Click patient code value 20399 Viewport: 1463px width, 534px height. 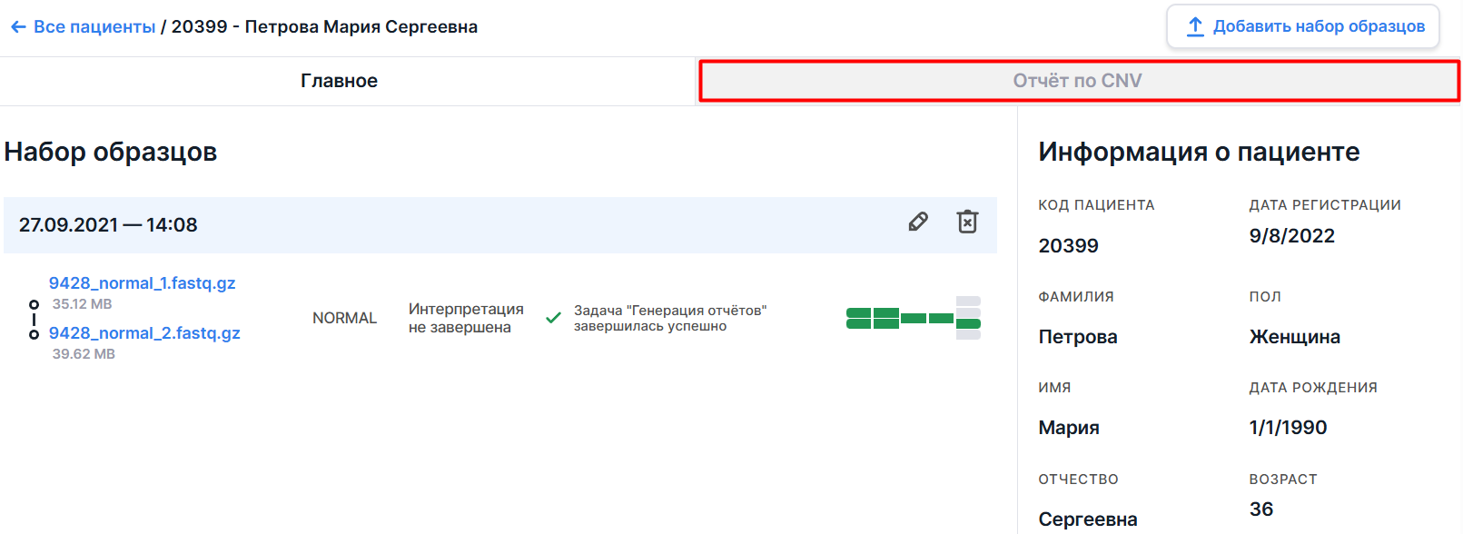pyautogui.click(x=1068, y=246)
